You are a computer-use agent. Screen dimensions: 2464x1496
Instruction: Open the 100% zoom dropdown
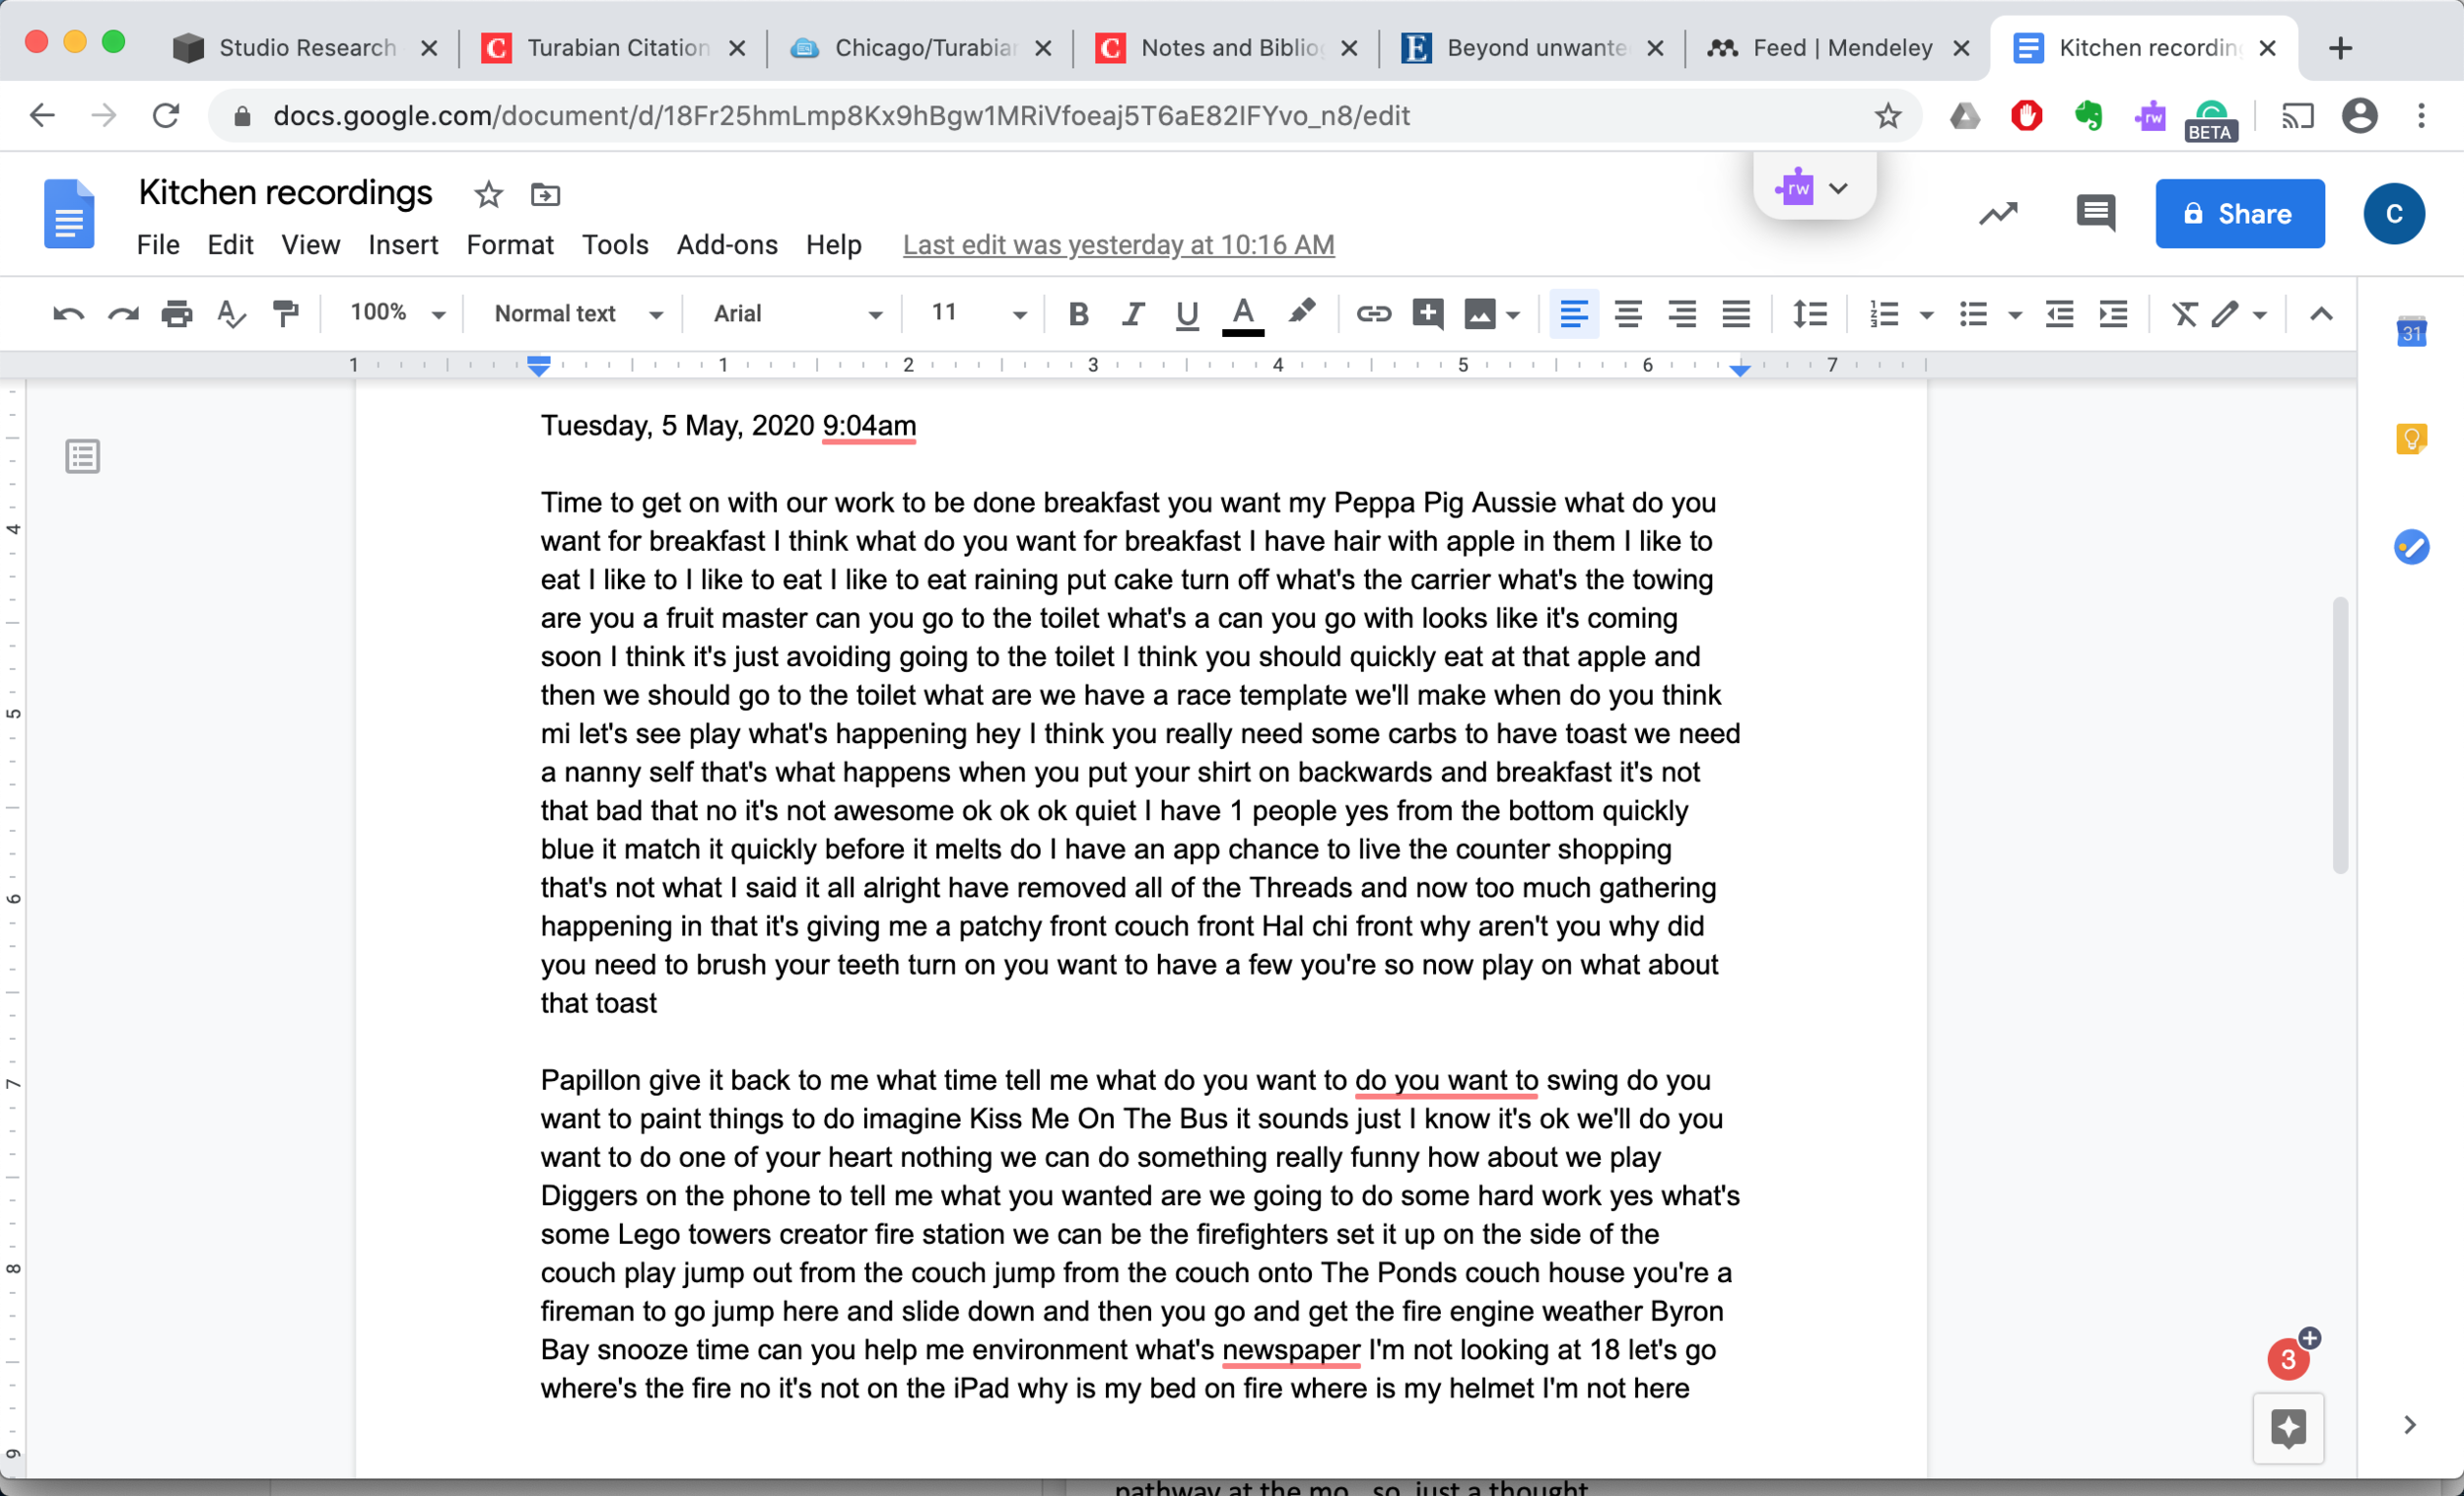396,314
